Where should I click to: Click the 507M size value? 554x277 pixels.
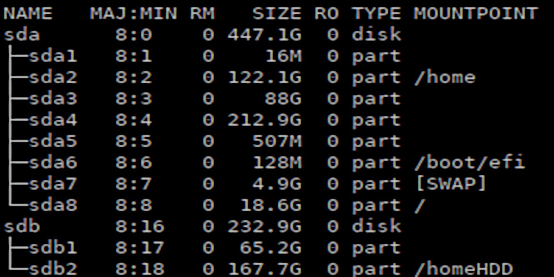[277, 142]
